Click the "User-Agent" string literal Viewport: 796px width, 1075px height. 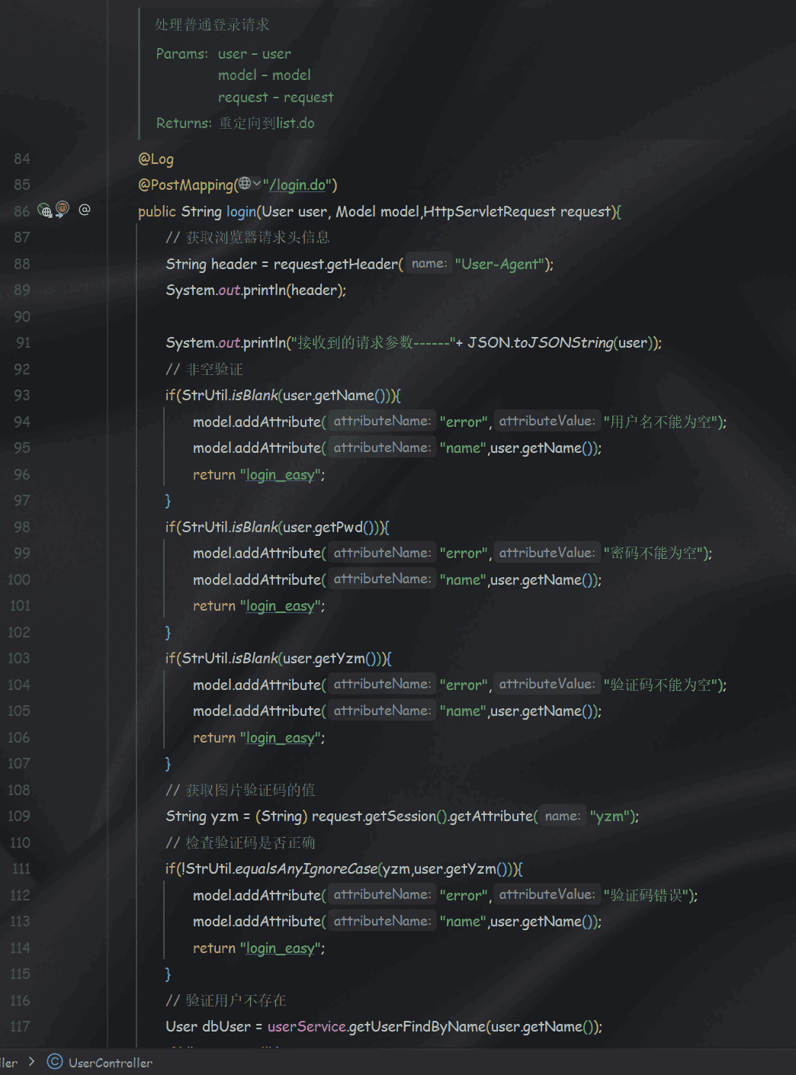click(x=502, y=265)
